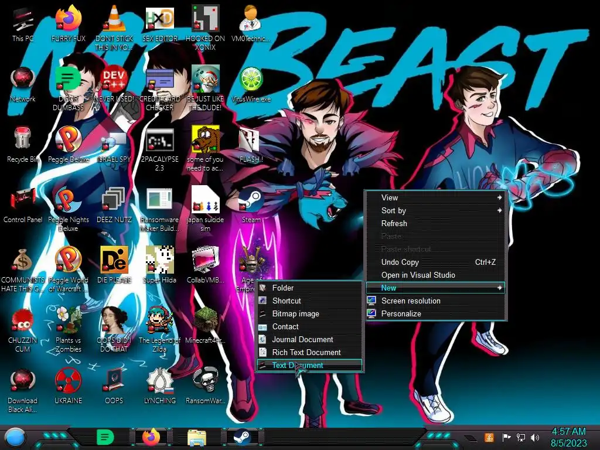The width and height of the screenshot is (600, 450).
Task: Click the OOPS headset icon
Action: [x=114, y=387]
